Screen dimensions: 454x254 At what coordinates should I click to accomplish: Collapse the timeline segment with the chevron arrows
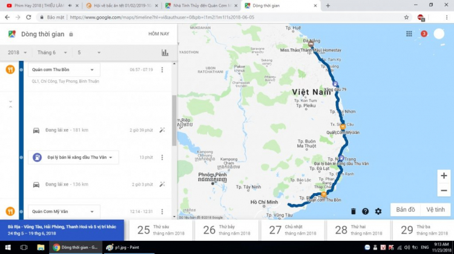(10, 104)
